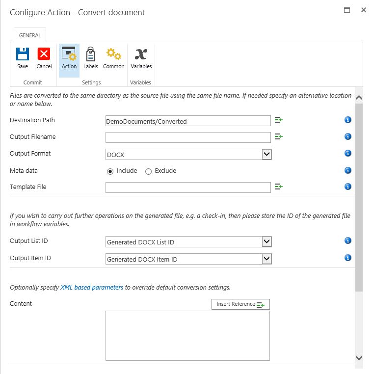Show info help for Output Item ID
The image size is (373, 374).
tap(347, 258)
